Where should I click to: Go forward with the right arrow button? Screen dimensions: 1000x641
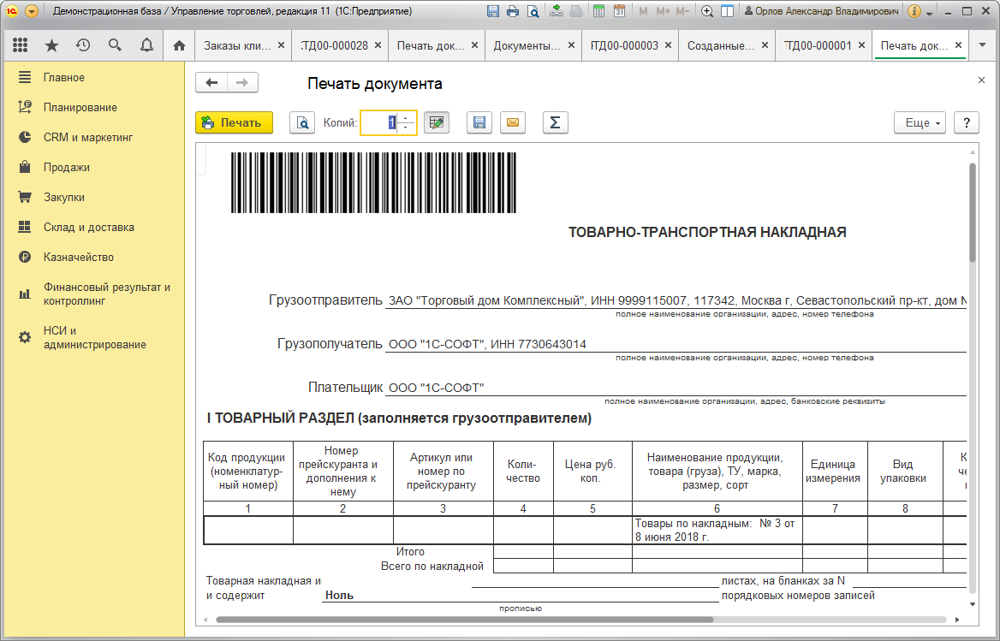point(242,83)
